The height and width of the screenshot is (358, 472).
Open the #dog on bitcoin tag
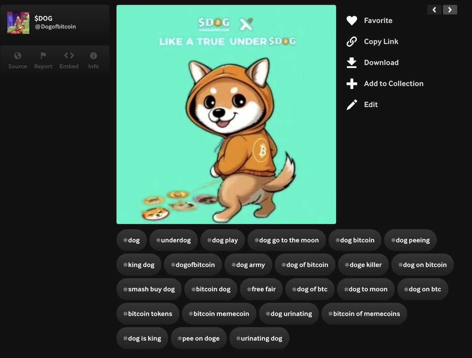click(422, 265)
